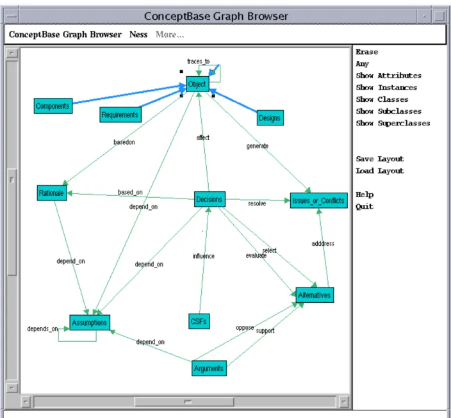This screenshot has width=451, height=418.
Task: Select Show Superclasses
Action: point(393,123)
